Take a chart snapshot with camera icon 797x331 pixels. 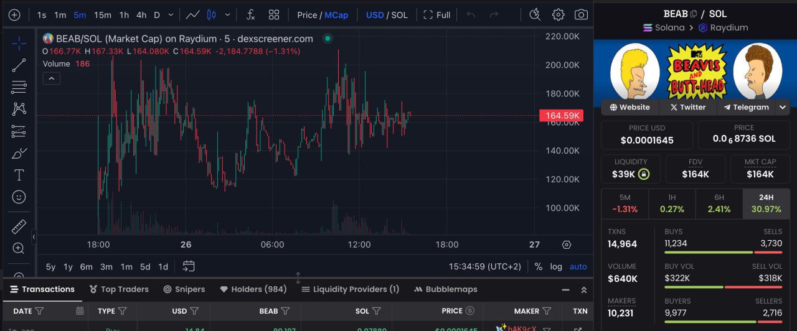click(x=581, y=15)
